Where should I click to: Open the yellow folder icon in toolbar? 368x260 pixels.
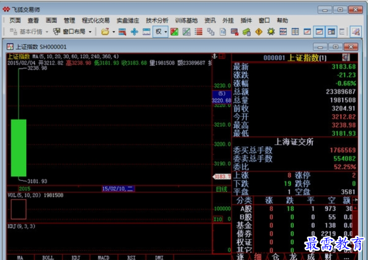[x=105, y=32]
